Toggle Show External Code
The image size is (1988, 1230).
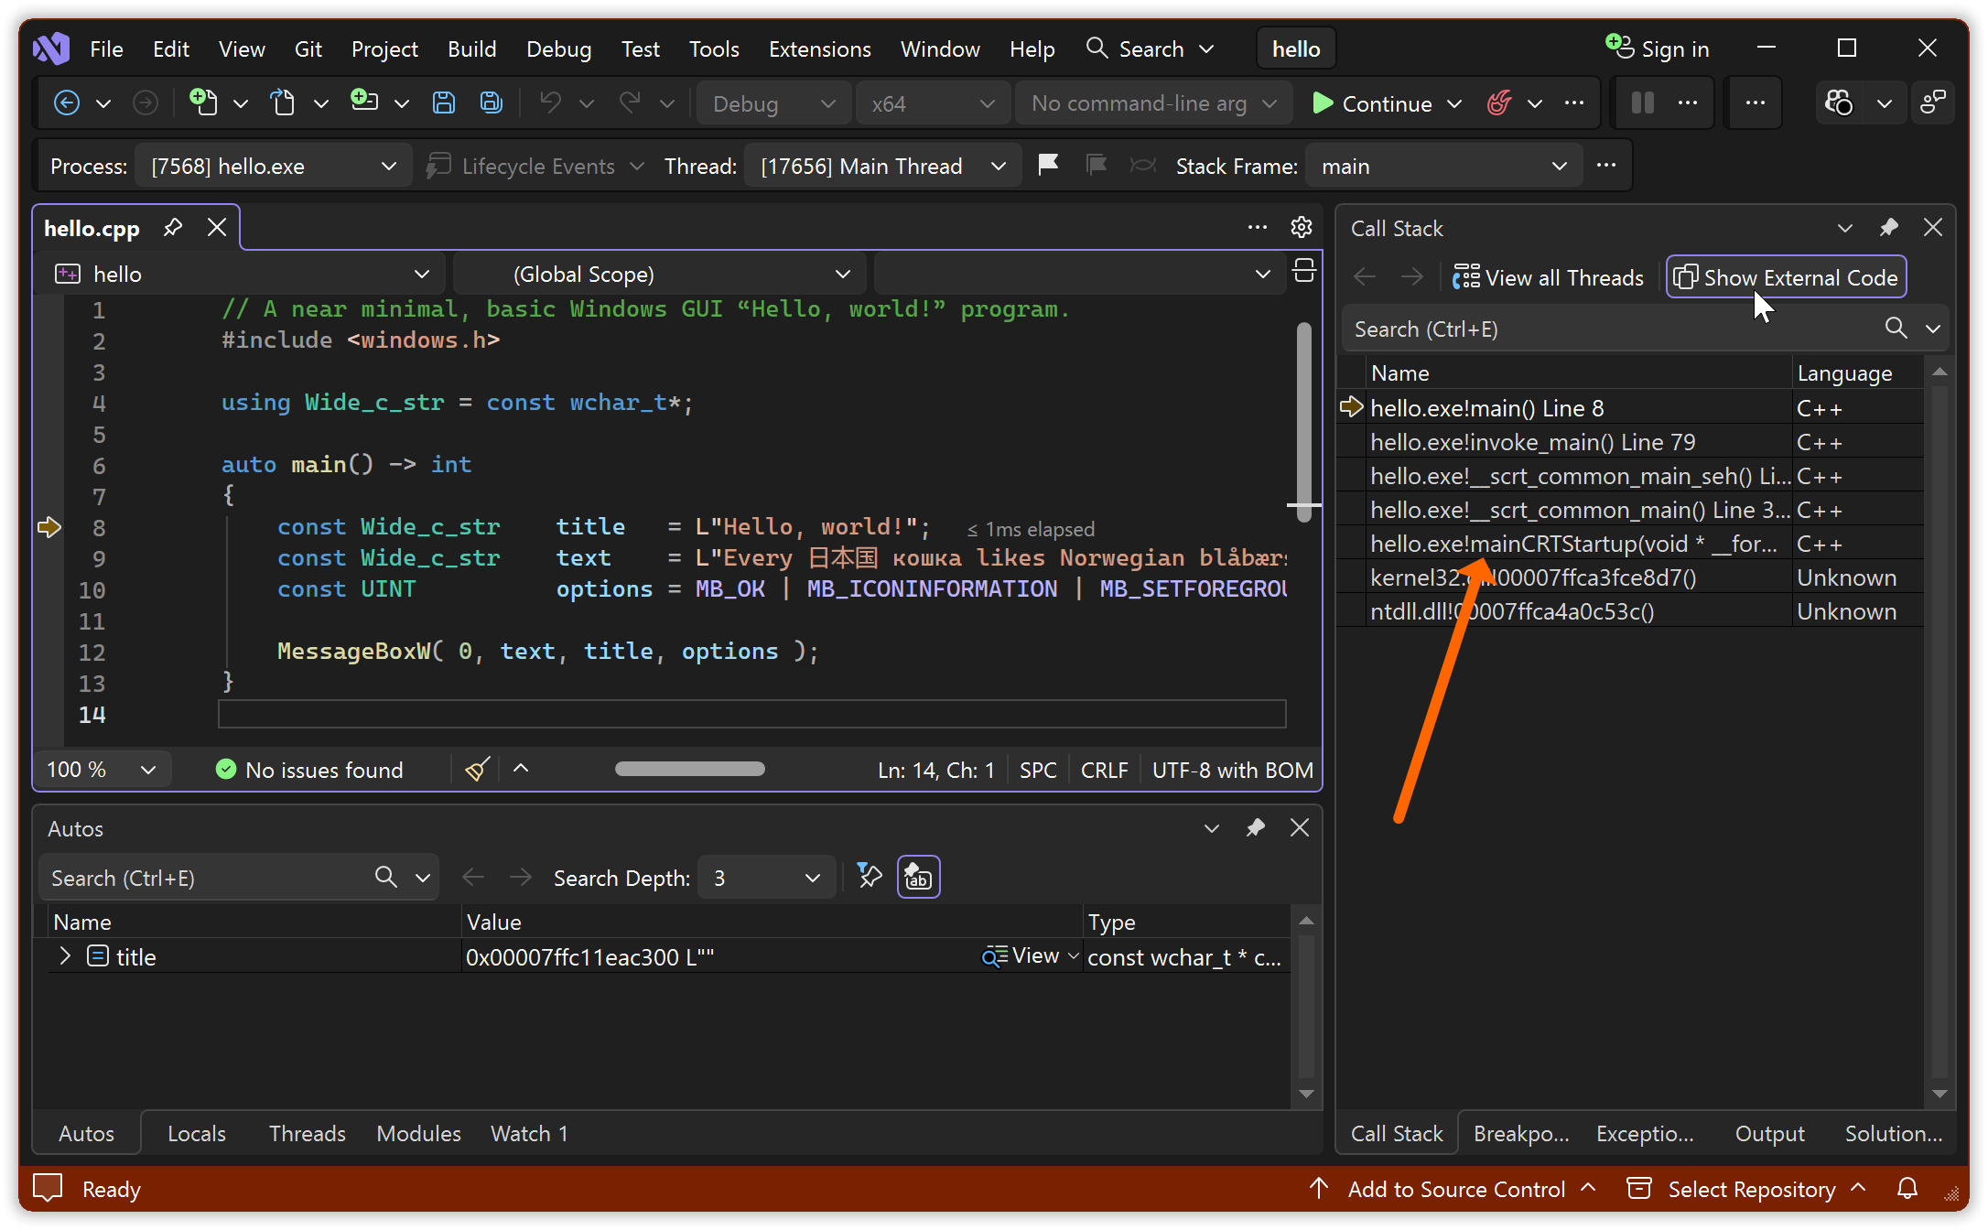(x=1786, y=277)
